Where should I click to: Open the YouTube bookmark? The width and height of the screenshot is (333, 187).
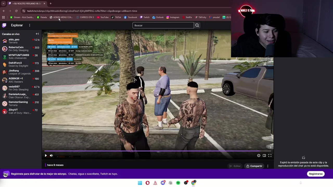point(103,17)
